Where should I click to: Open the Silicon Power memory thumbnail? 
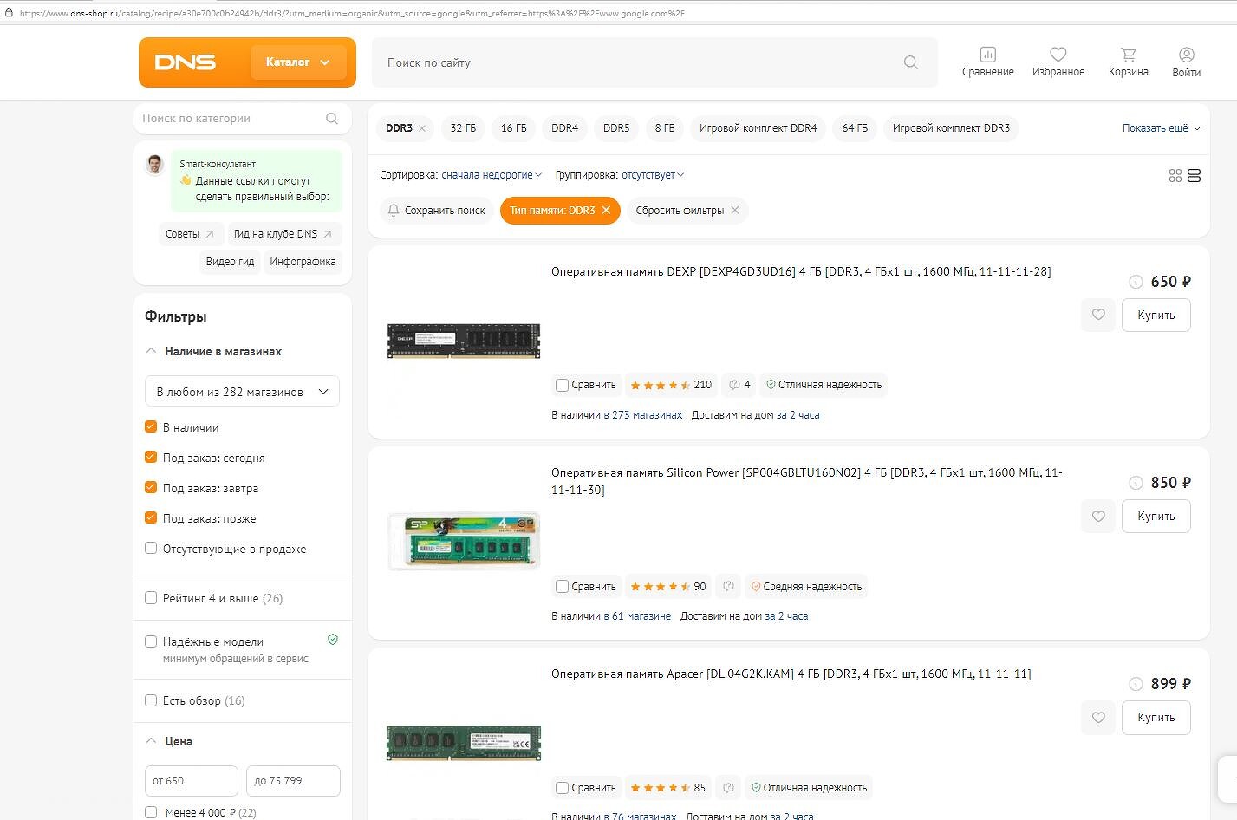tap(464, 541)
